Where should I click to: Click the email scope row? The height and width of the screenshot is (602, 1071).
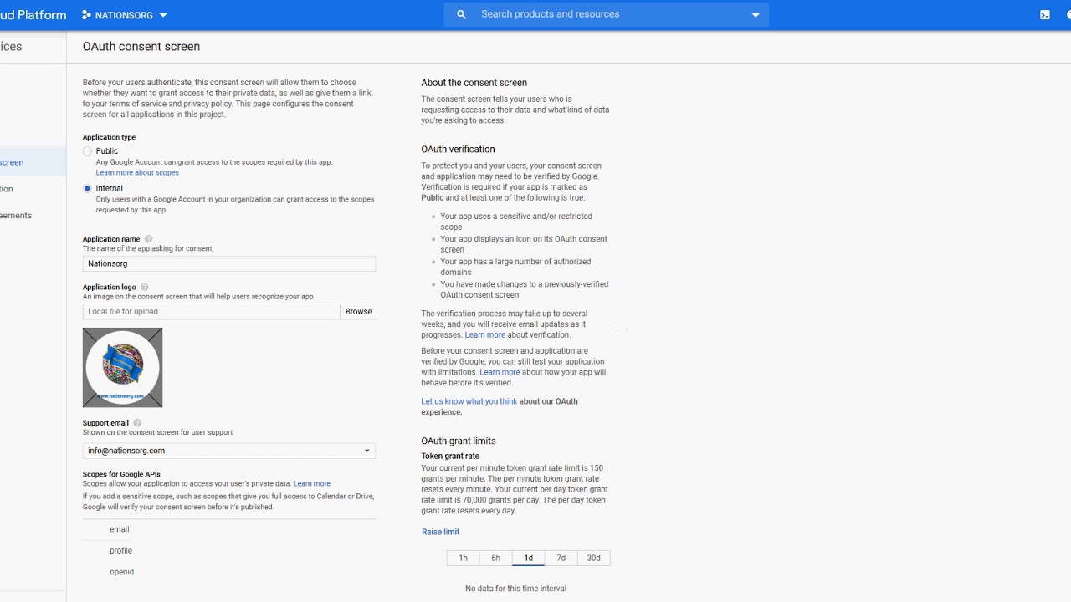(228, 529)
